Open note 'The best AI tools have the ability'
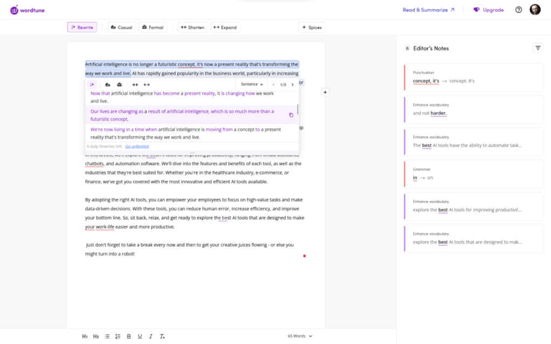Viewport: 551px width, 344px height. coord(474,142)
